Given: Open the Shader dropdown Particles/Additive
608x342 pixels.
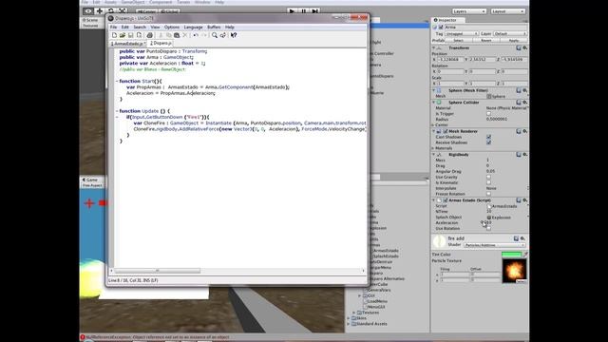Looking at the screenshot, I should tap(494, 245).
